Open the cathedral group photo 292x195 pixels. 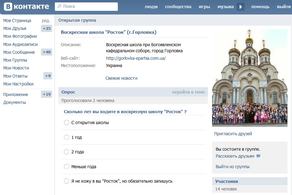coord(249,78)
